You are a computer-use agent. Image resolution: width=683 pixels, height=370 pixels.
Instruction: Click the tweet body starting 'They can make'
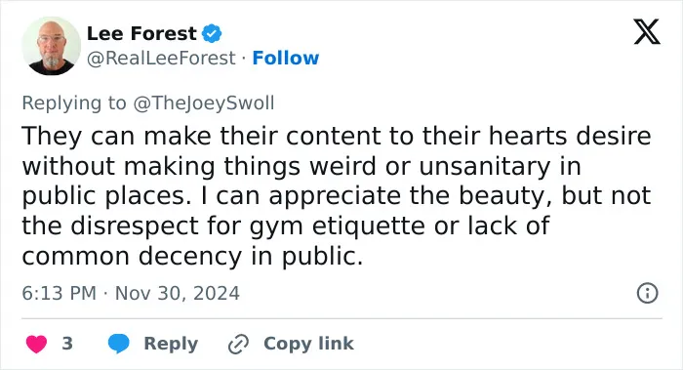(x=337, y=195)
